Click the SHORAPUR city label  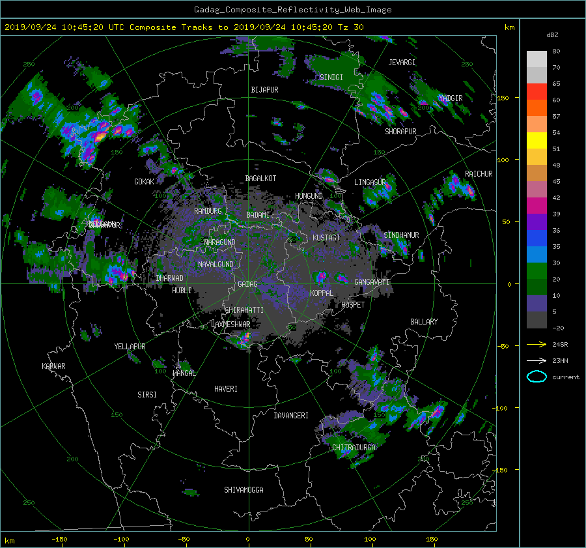pyautogui.click(x=400, y=132)
